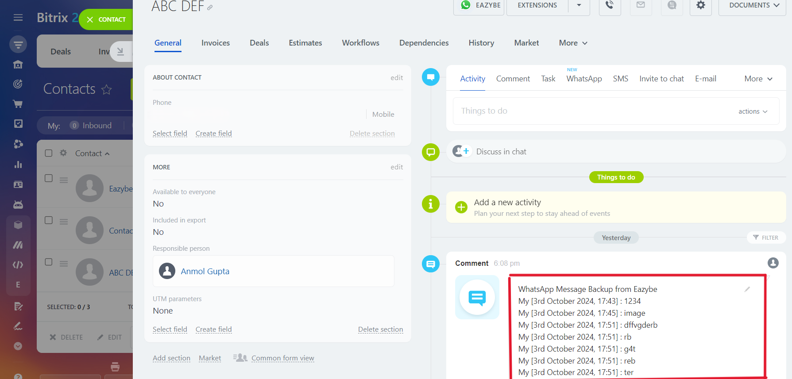The image size is (792, 379).
Task: Click Create field in ABOUT CONTACT
Action: click(x=214, y=134)
